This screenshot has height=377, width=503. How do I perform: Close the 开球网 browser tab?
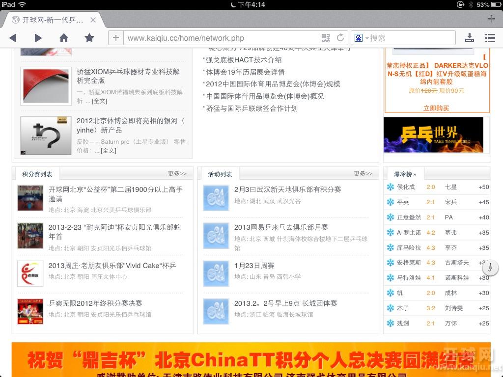point(93,20)
